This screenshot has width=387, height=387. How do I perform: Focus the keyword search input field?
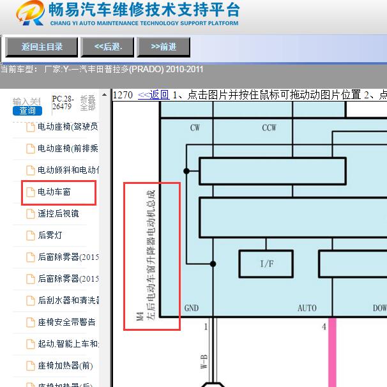point(27,102)
